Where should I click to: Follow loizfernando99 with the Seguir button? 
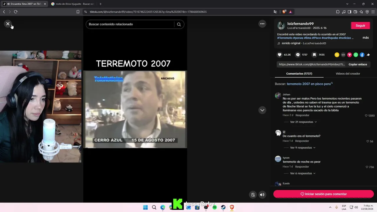[361, 26]
